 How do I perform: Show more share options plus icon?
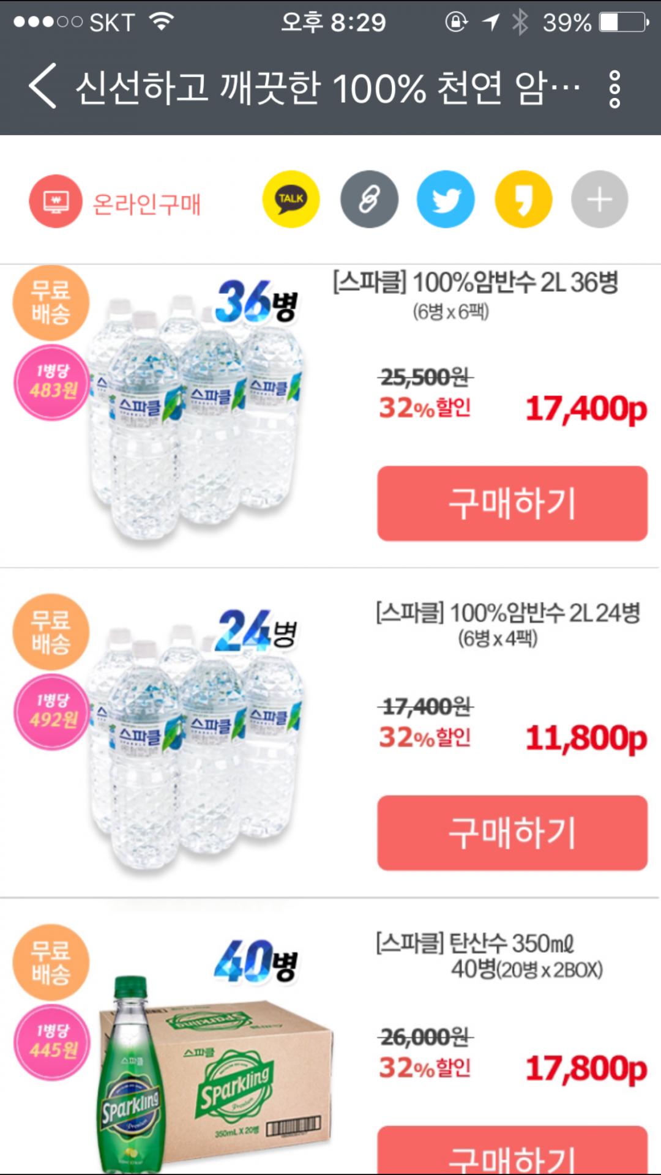tap(600, 200)
